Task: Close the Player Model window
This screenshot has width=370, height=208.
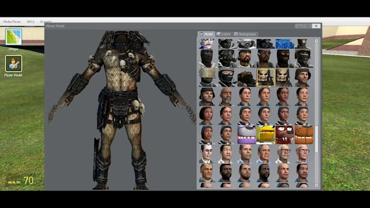Action: tap(316, 26)
